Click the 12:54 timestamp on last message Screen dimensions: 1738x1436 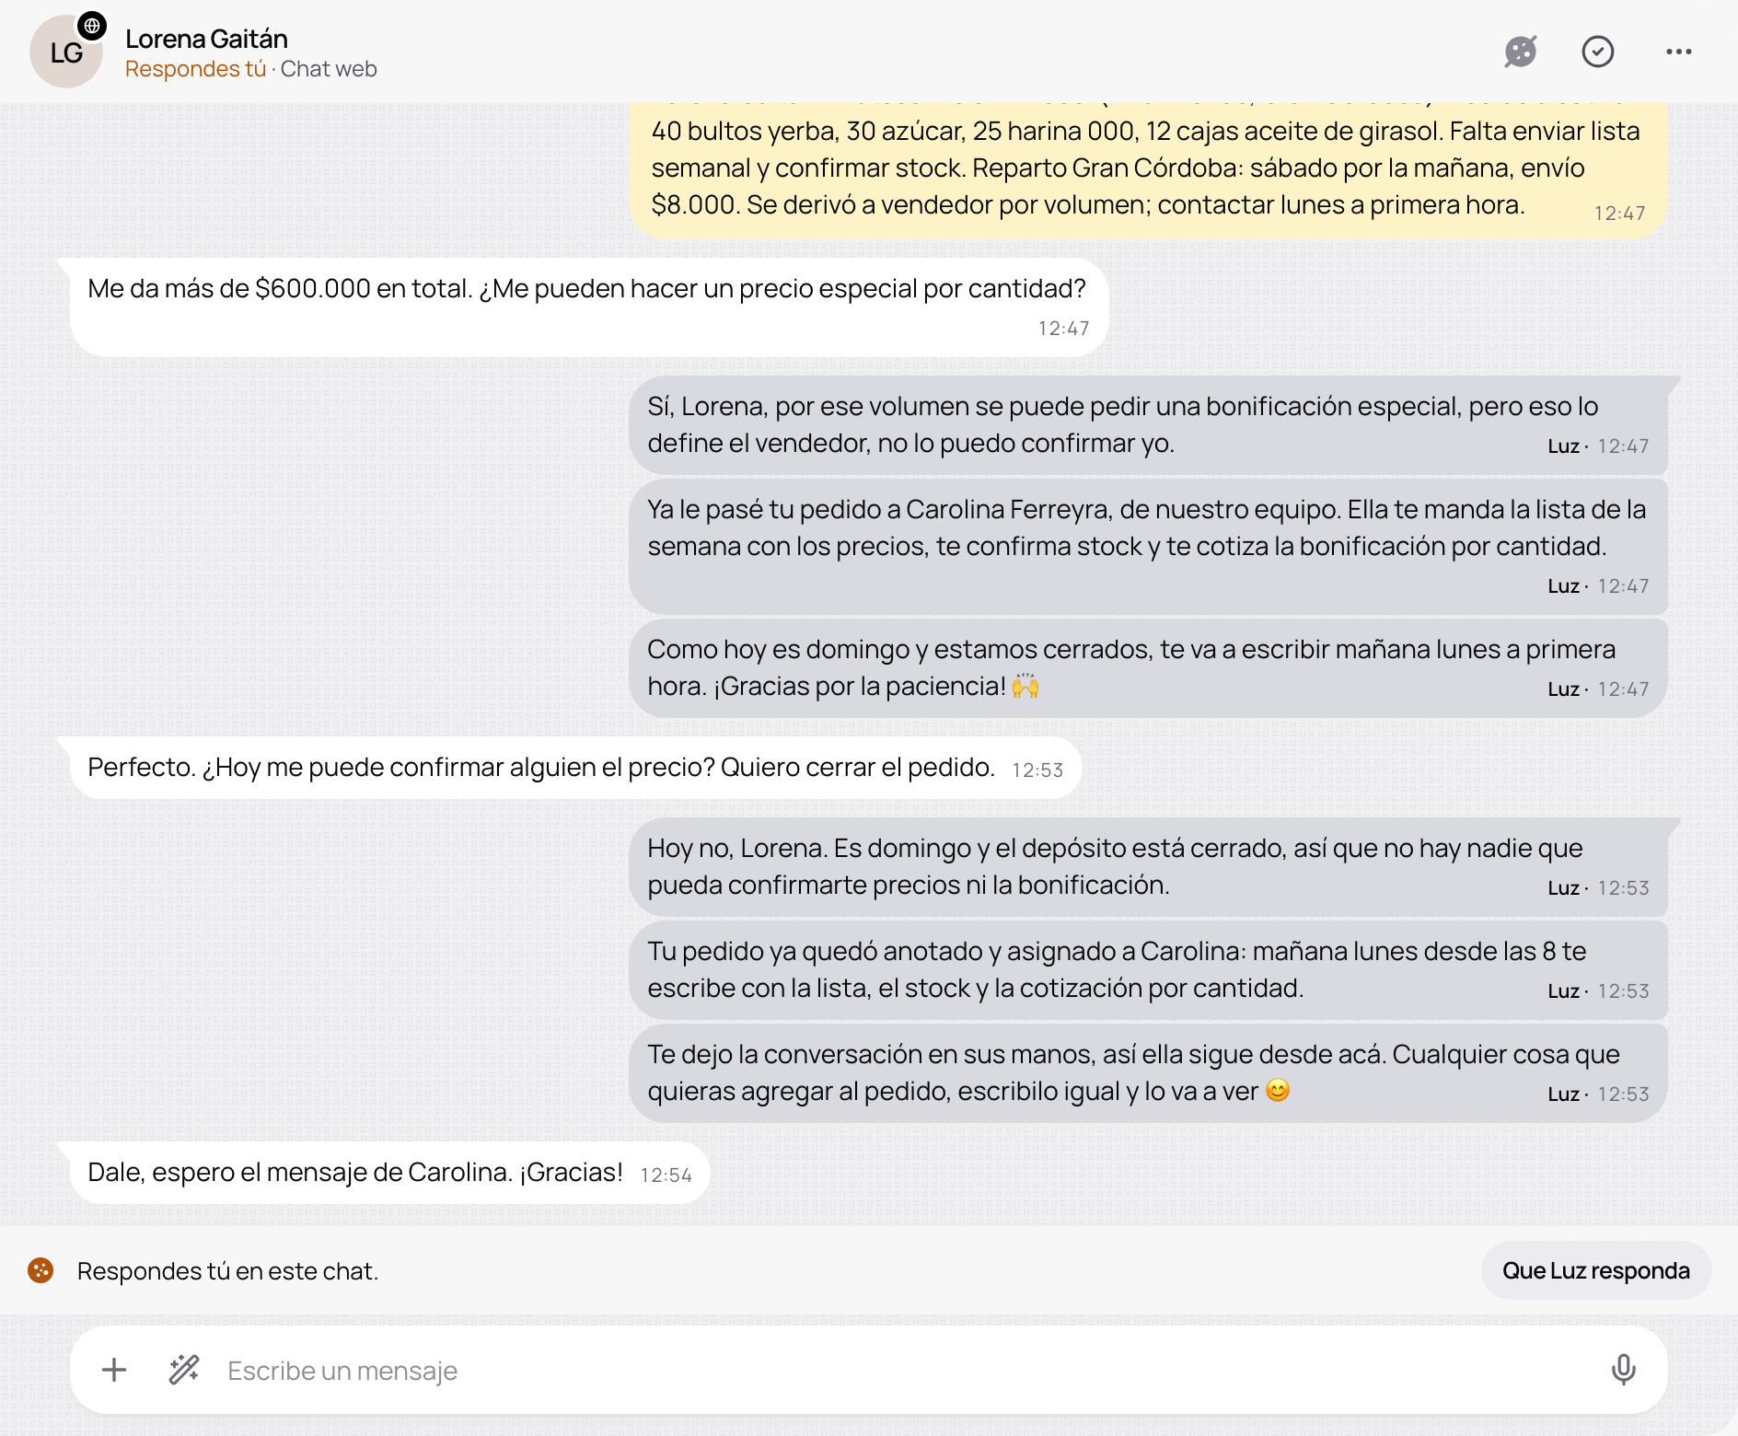pos(666,1175)
